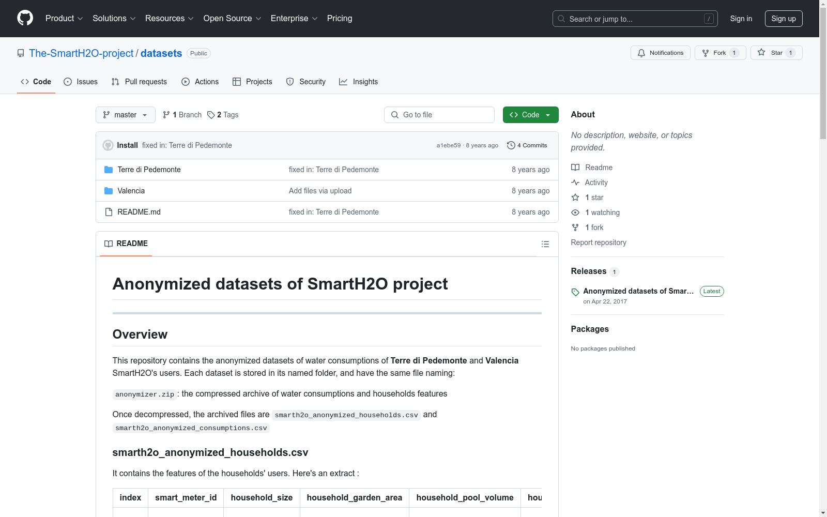Image resolution: width=827 pixels, height=517 pixels.
Task: Click the Releases heading link
Action: coord(589,271)
